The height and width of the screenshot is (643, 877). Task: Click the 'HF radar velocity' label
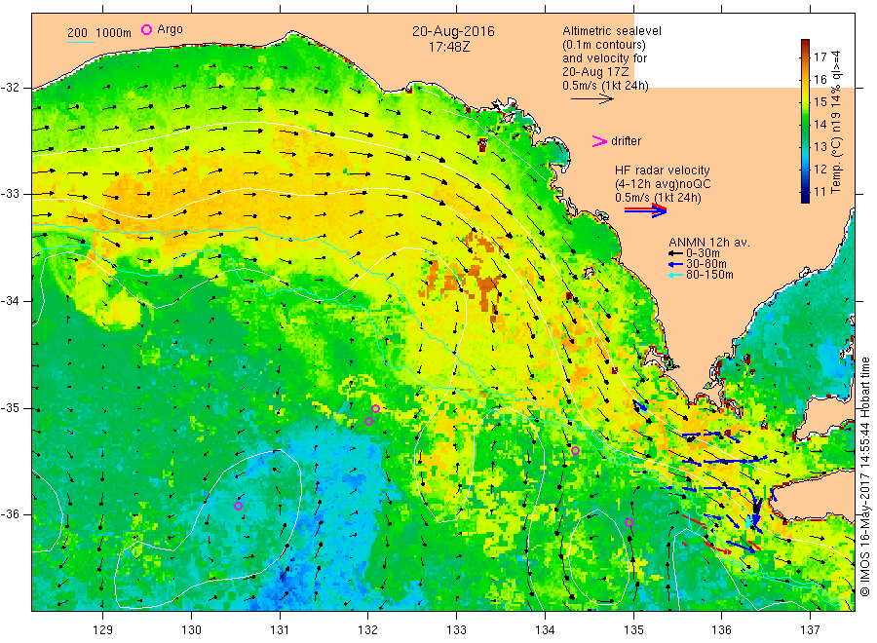pos(663,170)
